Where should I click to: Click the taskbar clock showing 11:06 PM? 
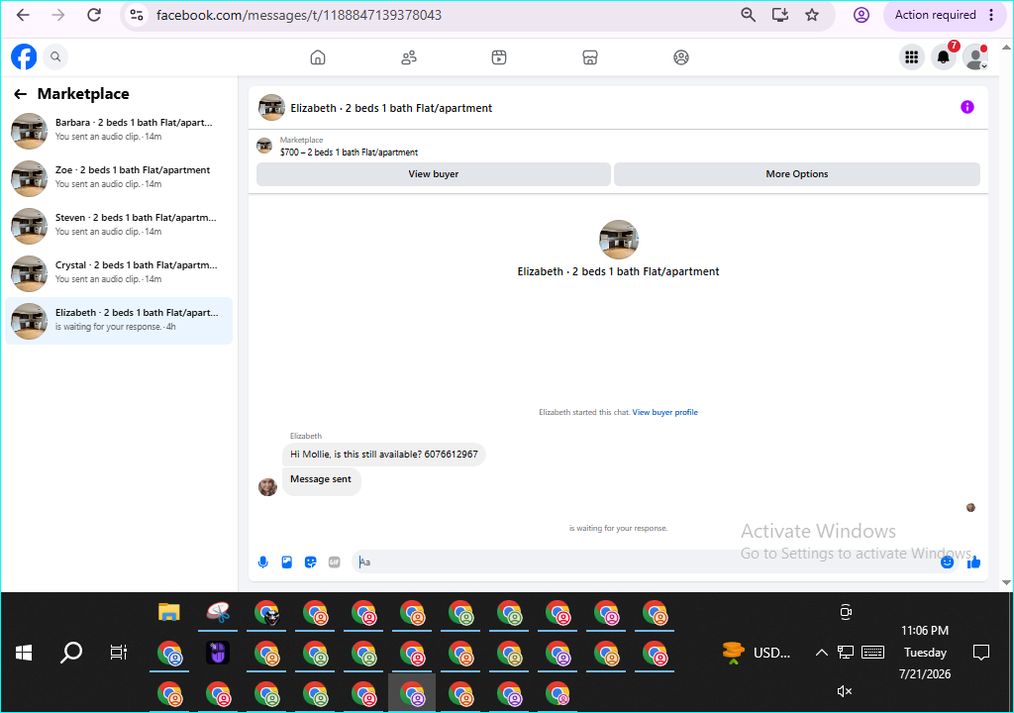tap(925, 653)
